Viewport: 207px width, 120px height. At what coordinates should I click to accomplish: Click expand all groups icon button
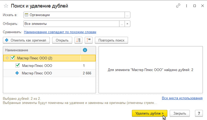tap(78, 40)
